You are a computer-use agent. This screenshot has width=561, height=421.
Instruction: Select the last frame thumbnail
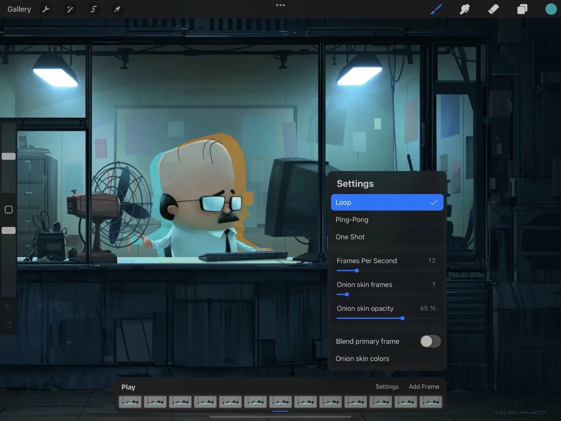point(431,402)
